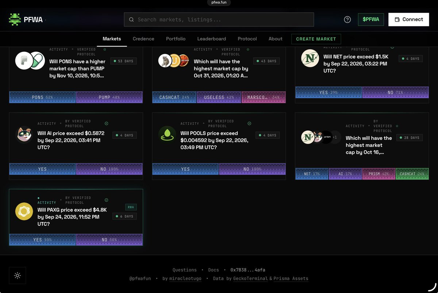Click the PFWA pixel logo icon

point(15,19)
